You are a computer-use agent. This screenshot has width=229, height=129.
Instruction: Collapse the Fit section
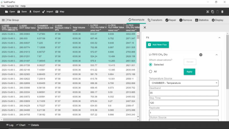pyautogui.click(x=219, y=37)
